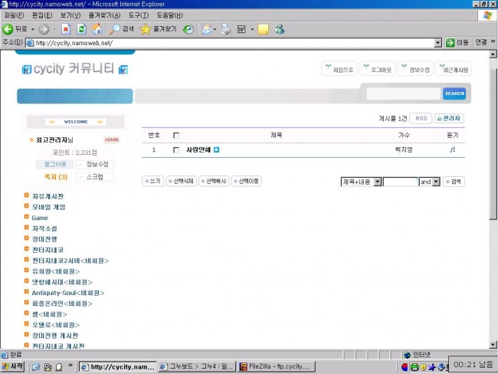This screenshot has width=498, height=374.
Task: Tick the checkbox for row 1
Action: tap(176, 149)
